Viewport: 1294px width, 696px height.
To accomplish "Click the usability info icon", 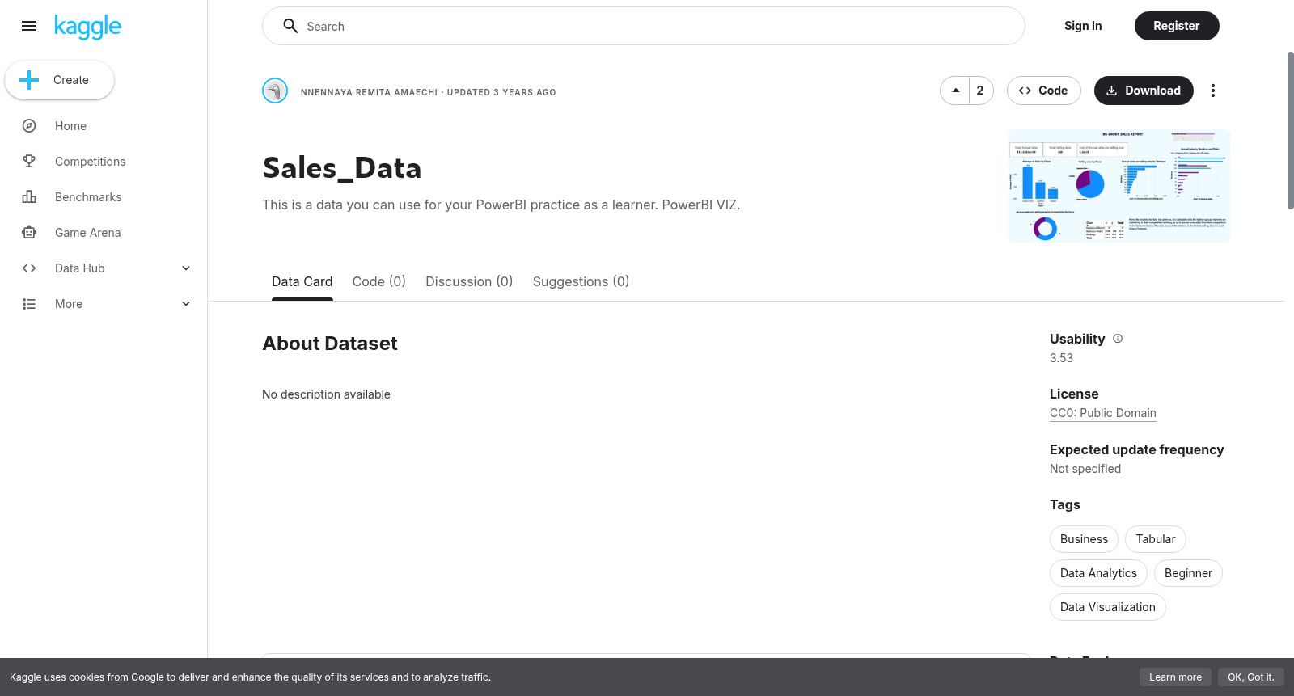I will [x=1118, y=339].
